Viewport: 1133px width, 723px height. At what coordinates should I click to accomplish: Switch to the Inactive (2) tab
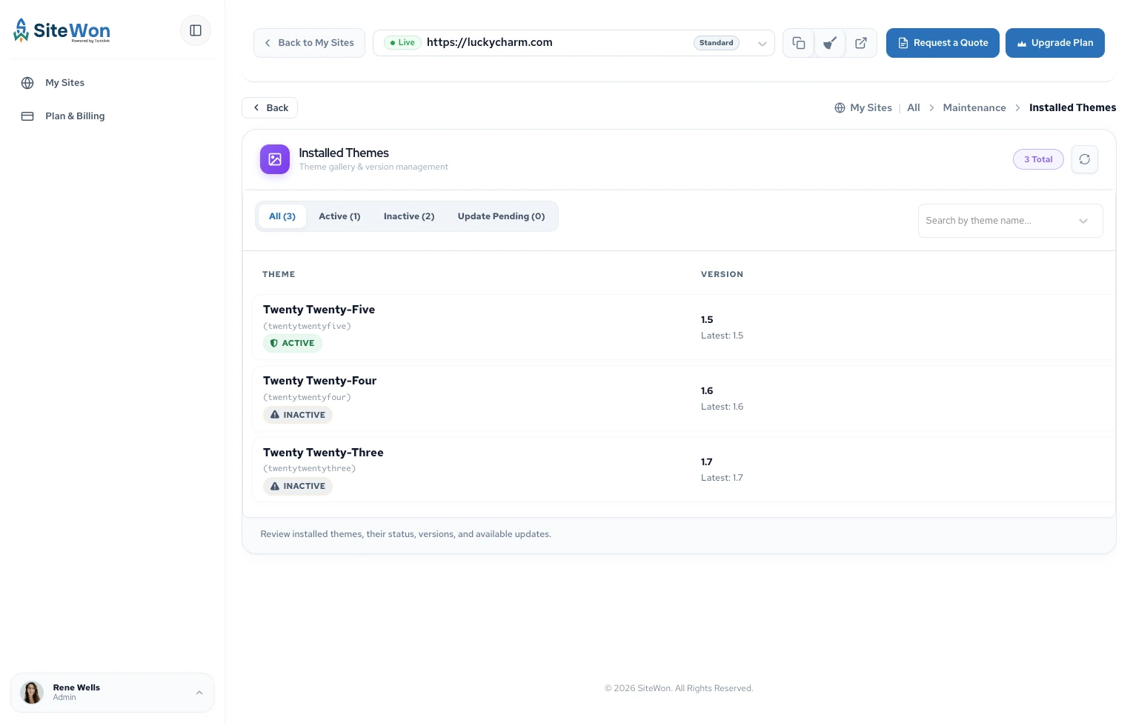click(409, 216)
